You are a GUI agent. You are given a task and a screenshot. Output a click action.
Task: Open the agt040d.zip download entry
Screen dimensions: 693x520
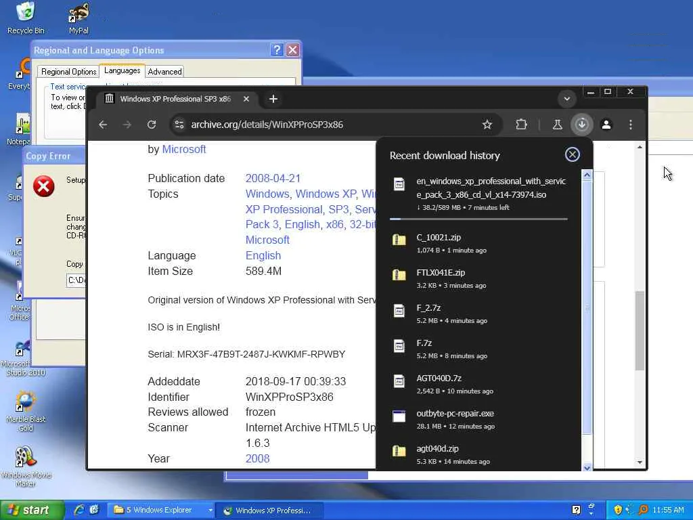(x=478, y=454)
